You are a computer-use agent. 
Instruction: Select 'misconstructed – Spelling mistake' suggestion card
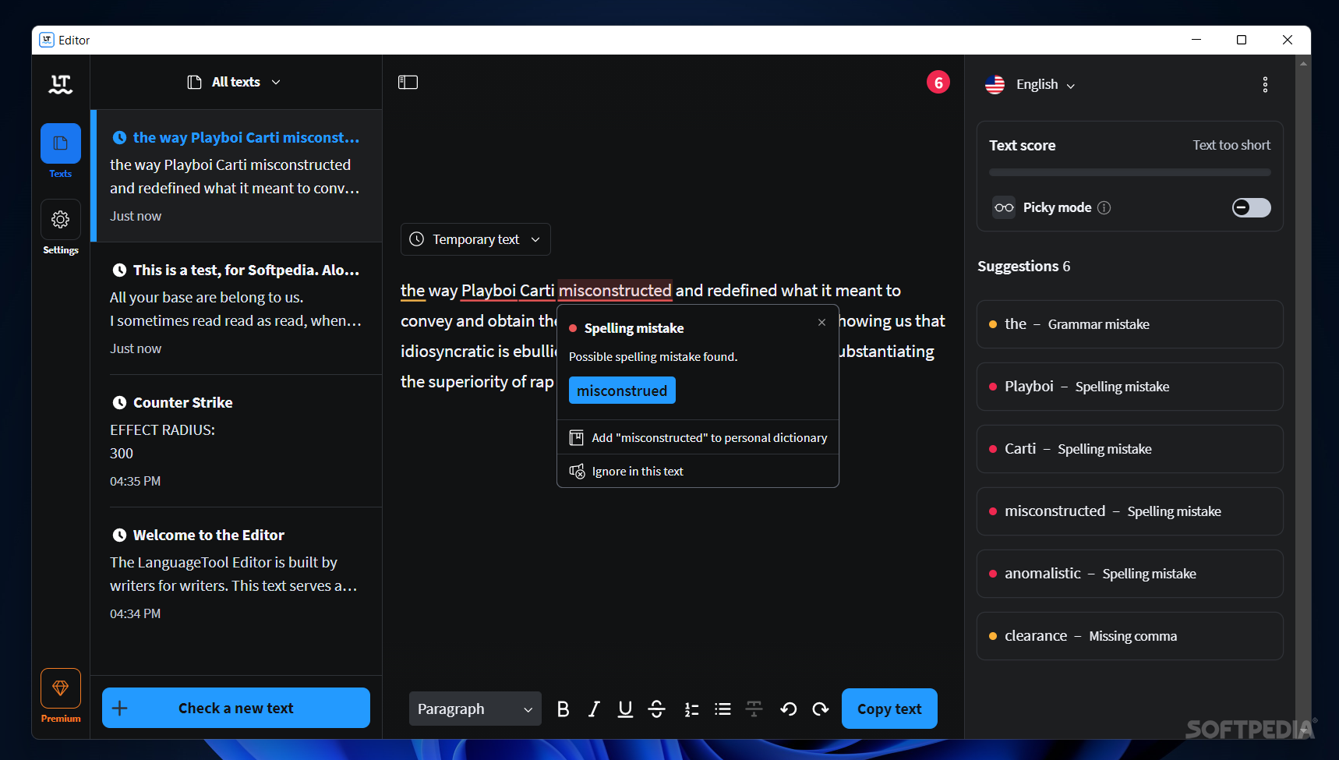[1129, 511]
